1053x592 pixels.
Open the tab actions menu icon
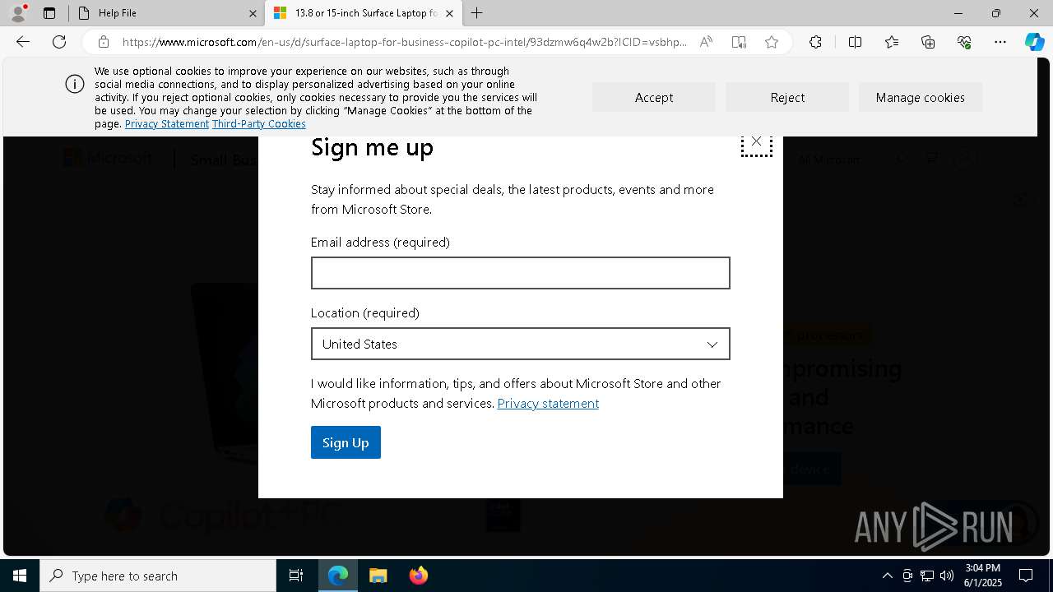(49, 13)
